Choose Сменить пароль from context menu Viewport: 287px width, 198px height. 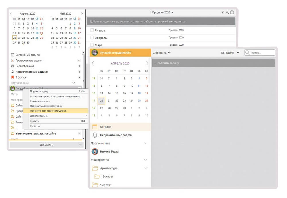tap(40, 101)
